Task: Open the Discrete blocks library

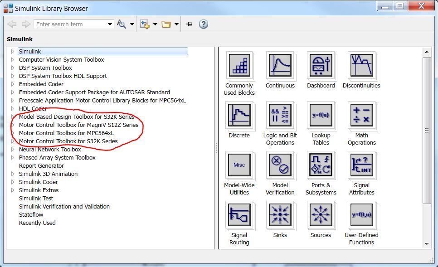Action: (239, 115)
